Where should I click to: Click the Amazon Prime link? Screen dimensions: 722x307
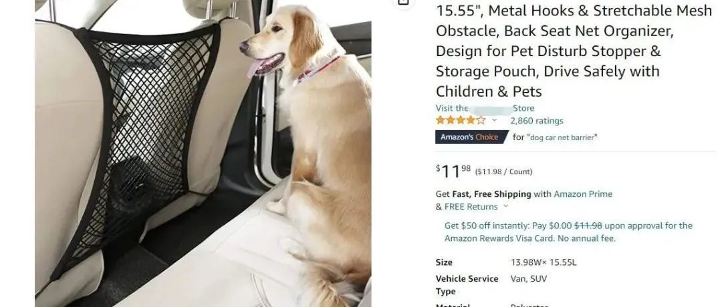(583, 194)
